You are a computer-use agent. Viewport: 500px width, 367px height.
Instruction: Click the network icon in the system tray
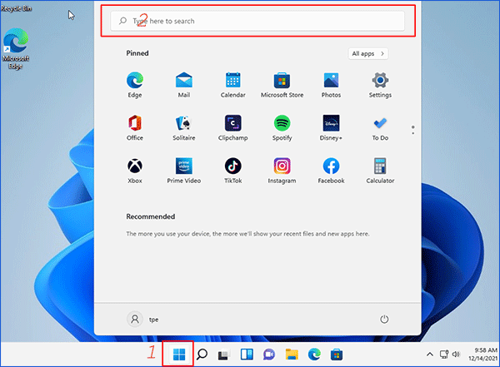(444, 355)
